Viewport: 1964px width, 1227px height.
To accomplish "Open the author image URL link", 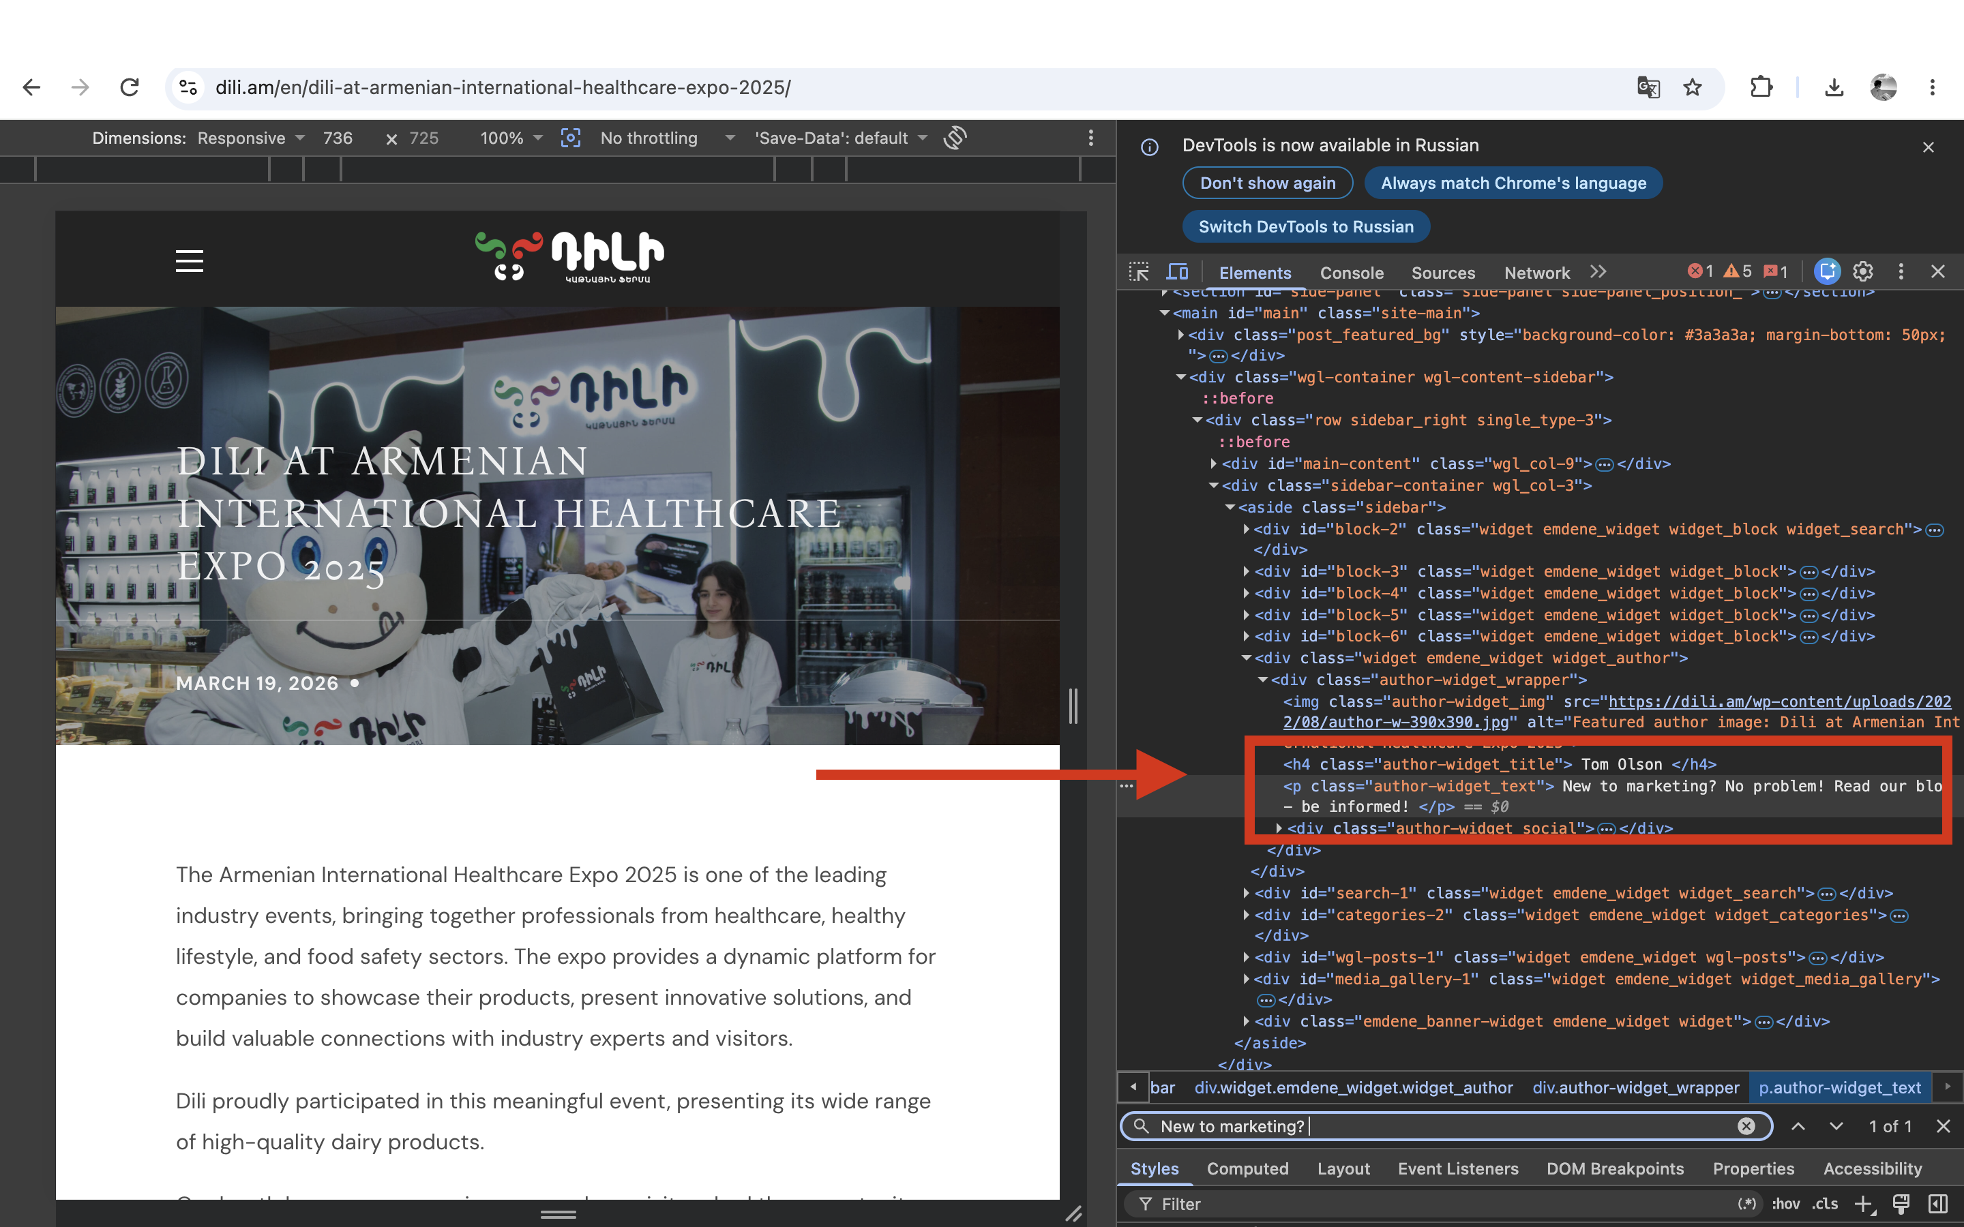I will click(1618, 712).
